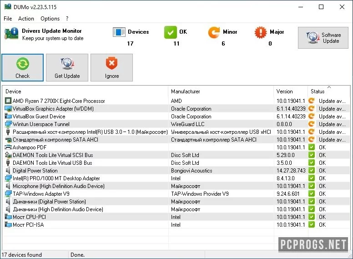Click version 14.27.28.743 cell

click(x=291, y=171)
